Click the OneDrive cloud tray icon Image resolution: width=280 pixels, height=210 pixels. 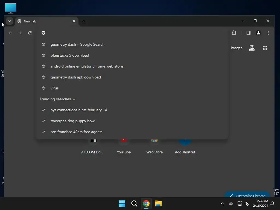pos(231,203)
